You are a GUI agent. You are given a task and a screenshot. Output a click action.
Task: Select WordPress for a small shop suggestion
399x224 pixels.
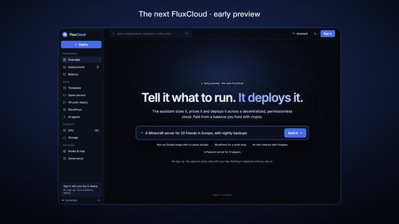coord(230,145)
